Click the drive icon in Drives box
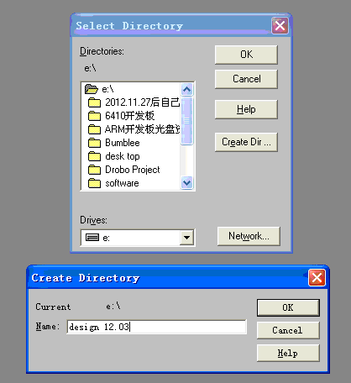 click(92, 238)
